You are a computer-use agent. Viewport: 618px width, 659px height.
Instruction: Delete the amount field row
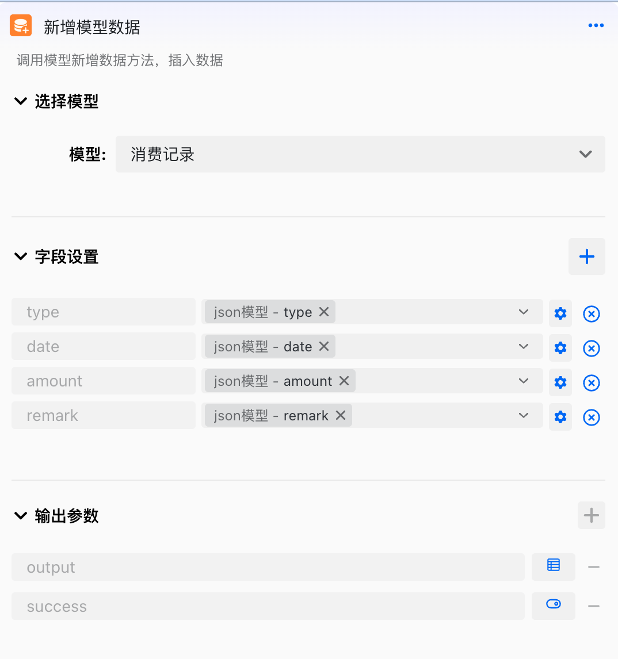[591, 382]
